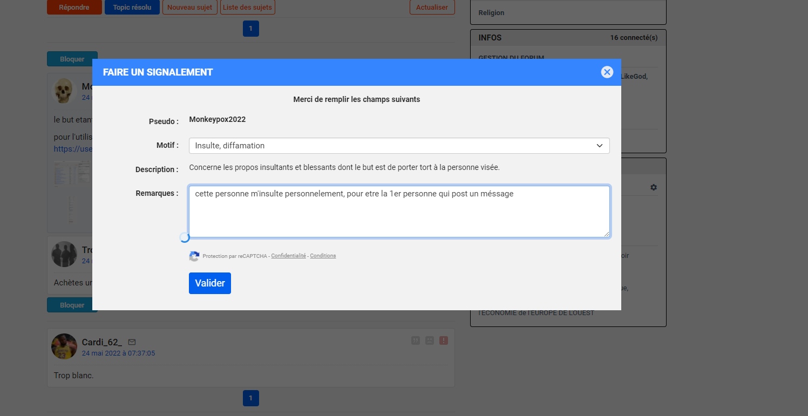808x416 pixels.
Task: Click Cardi_62_'s profile avatar
Action: coord(64,346)
